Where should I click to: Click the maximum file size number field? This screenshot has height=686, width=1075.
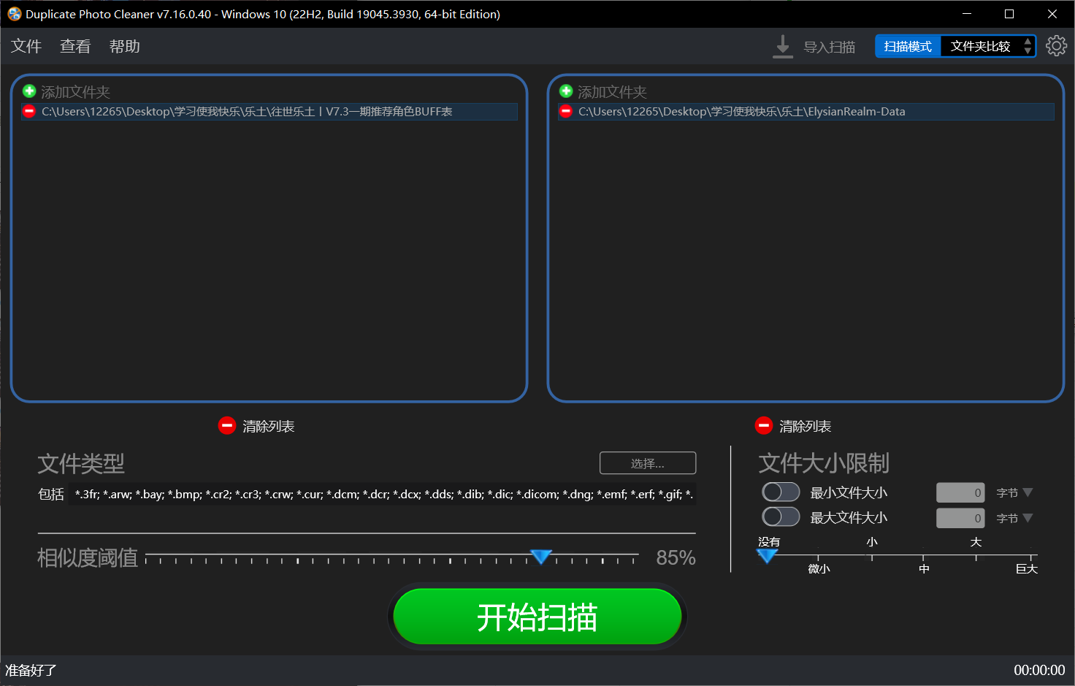pyautogui.click(x=960, y=518)
